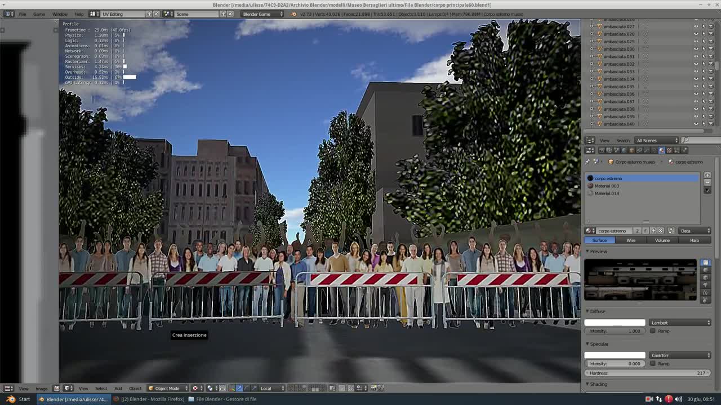Open the Object Mode dropdown

click(167, 388)
